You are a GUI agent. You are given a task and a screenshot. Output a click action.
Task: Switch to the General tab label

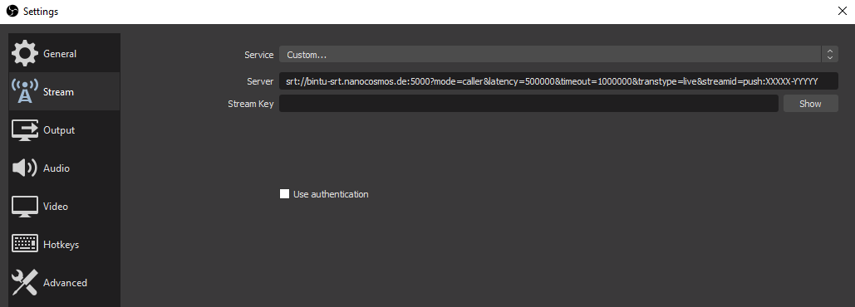tap(60, 54)
